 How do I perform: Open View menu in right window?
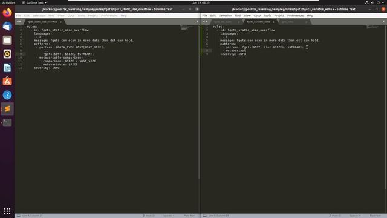[x=247, y=16]
